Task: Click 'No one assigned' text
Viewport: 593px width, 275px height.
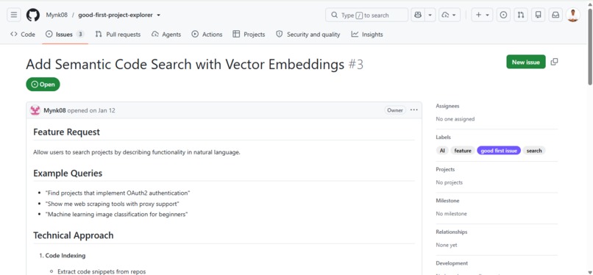Action: pos(455,119)
